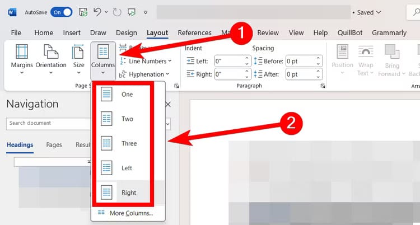Click the Wrap Text button
The width and height of the screenshot is (420, 225).
366,60
